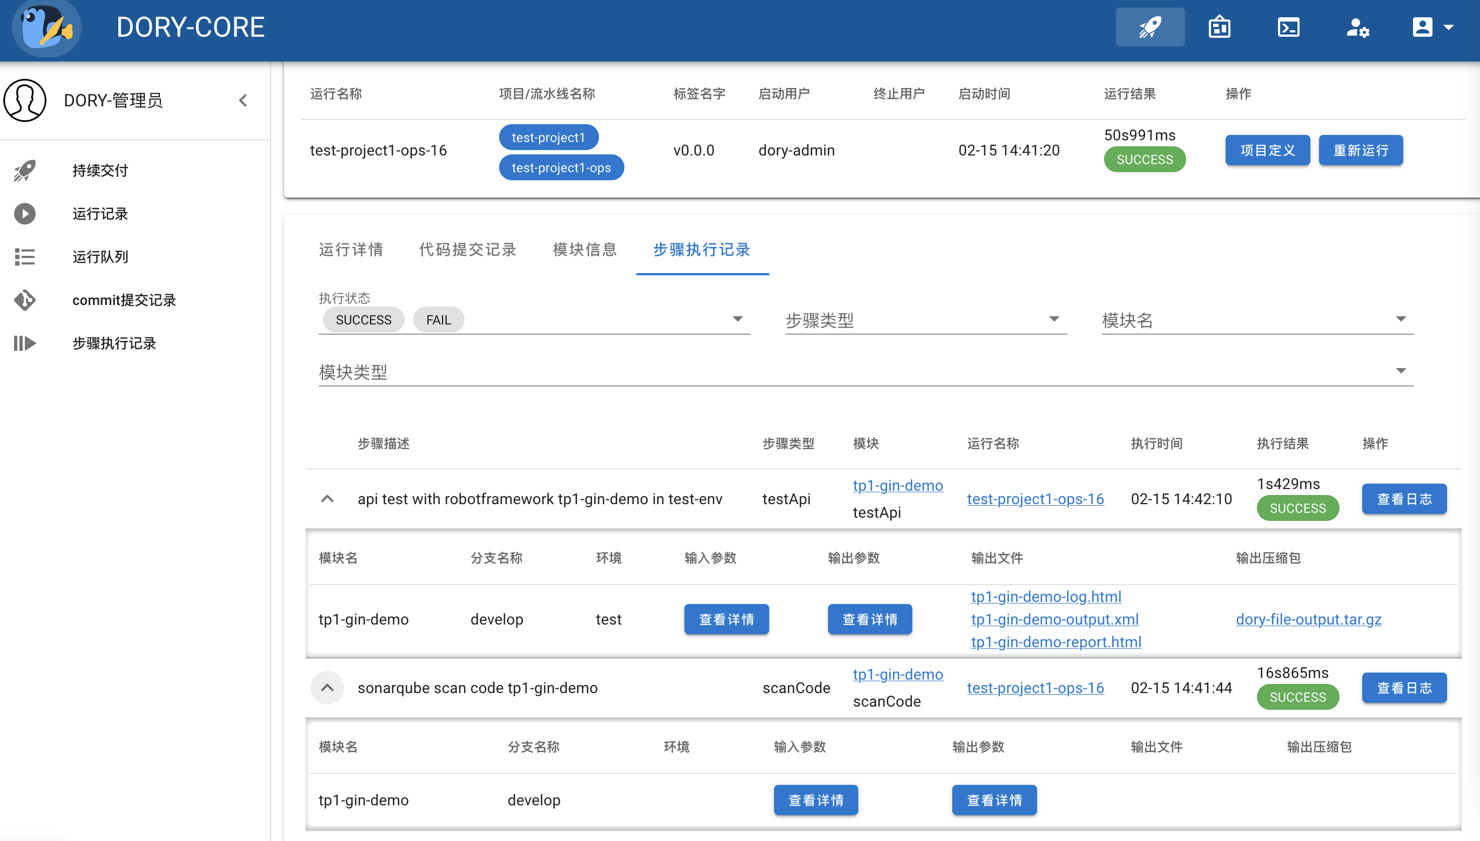Collapse the api test robotframework step row
Viewport: 1480px width, 841px height.
click(327, 498)
